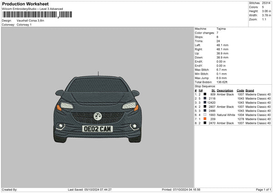The image size is (273, 193).
Task: Click the OE02 CAM license plate
Action: [x=97, y=129]
